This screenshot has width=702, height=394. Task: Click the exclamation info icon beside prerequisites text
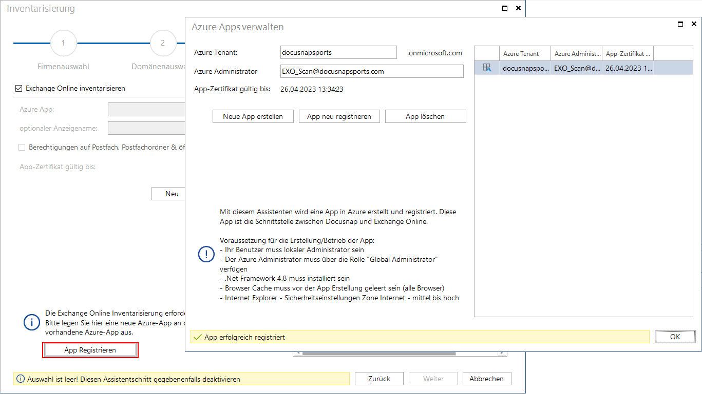pos(206,255)
